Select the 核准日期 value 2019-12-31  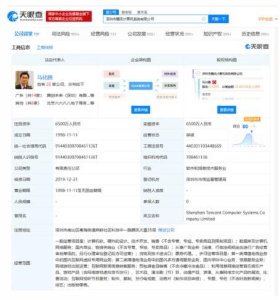pyautogui.click(x=66, y=180)
